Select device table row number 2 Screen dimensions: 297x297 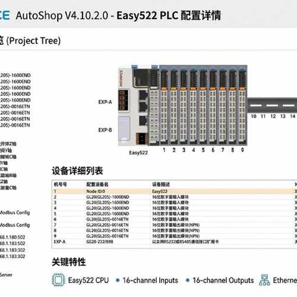(174, 197)
